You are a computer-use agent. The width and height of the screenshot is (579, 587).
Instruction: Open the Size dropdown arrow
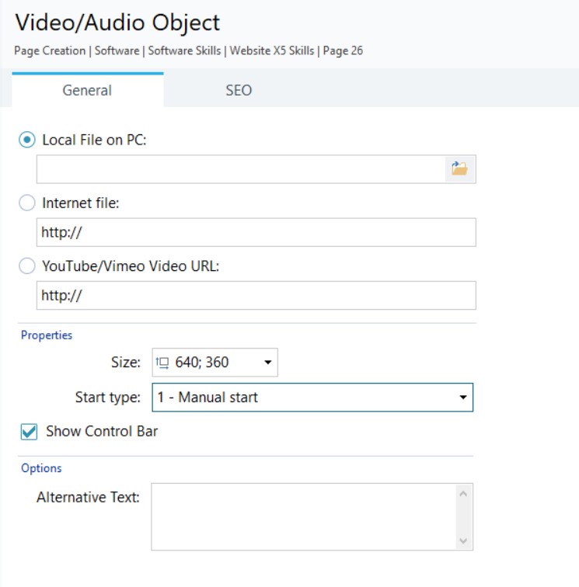267,363
